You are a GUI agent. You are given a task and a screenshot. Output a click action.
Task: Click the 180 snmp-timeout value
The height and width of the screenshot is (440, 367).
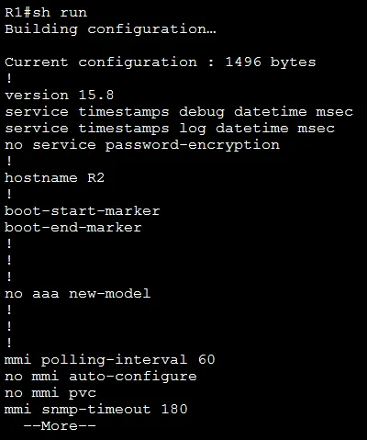[174, 410]
